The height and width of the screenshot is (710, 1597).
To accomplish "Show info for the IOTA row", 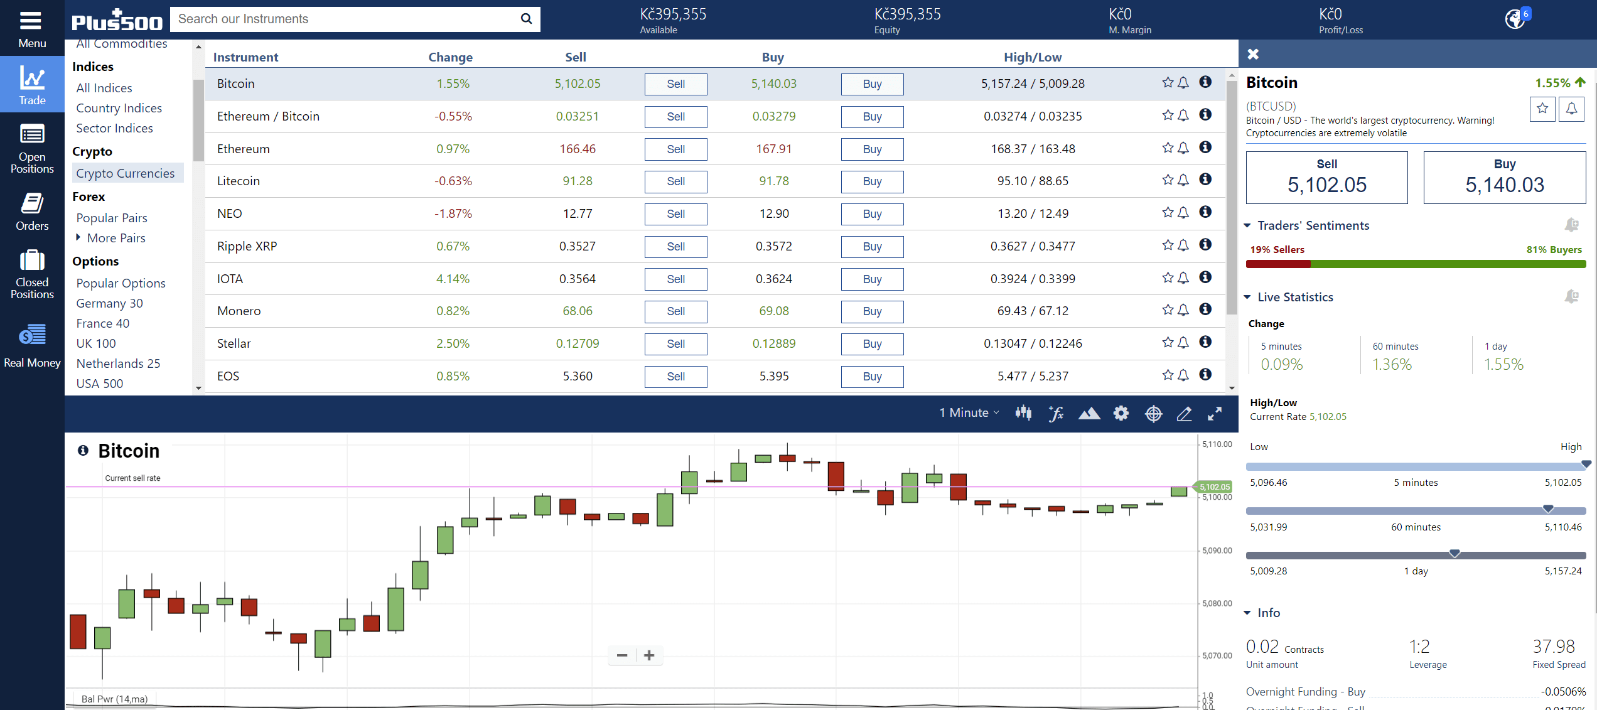I will 1205,277.
